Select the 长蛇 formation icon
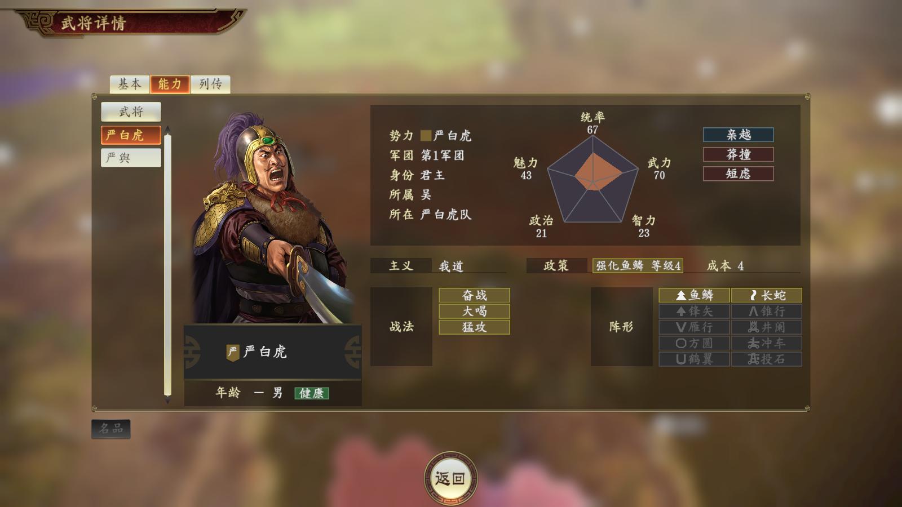902x507 pixels. coord(767,295)
